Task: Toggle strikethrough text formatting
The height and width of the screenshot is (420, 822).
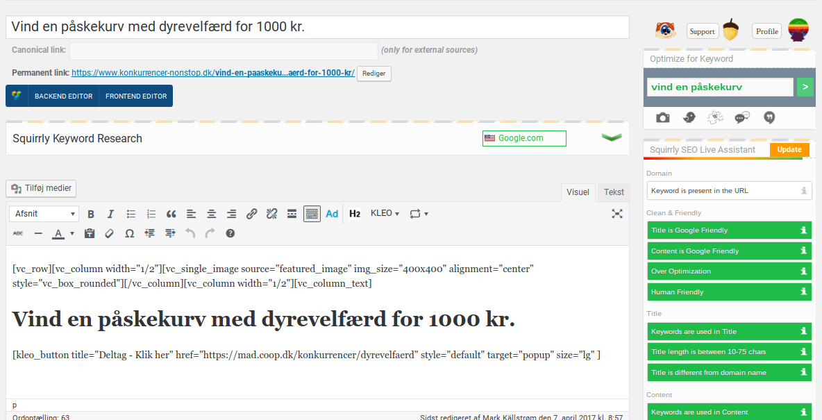Action: click(x=18, y=233)
